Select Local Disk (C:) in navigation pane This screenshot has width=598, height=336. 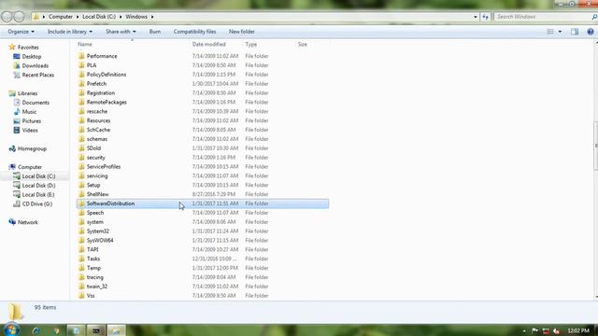click(38, 176)
